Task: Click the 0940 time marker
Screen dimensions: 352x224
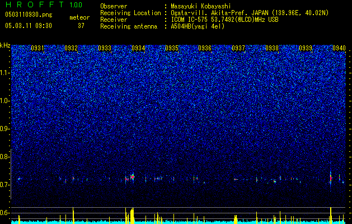Action: tap(339, 48)
